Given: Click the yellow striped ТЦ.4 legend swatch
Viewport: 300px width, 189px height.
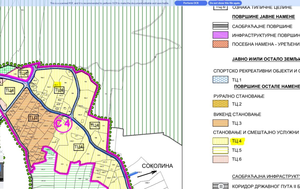Looking at the screenshot, I should 220,141.
